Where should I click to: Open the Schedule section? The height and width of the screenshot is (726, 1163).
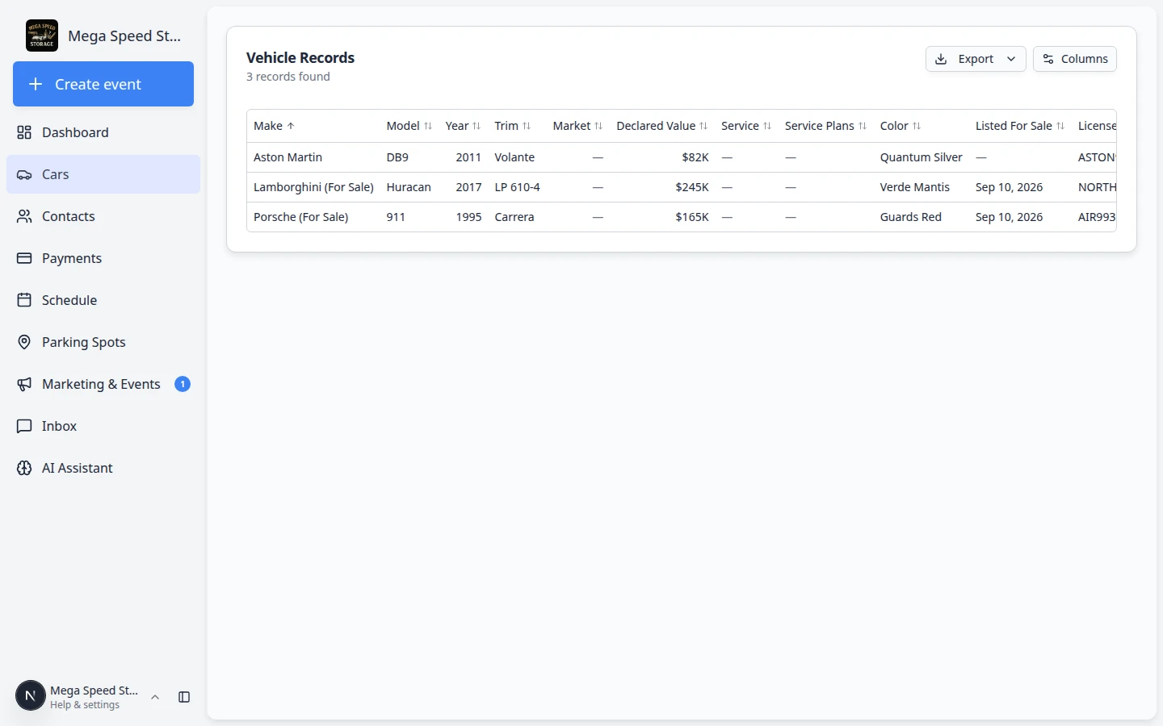[x=103, y=300]
